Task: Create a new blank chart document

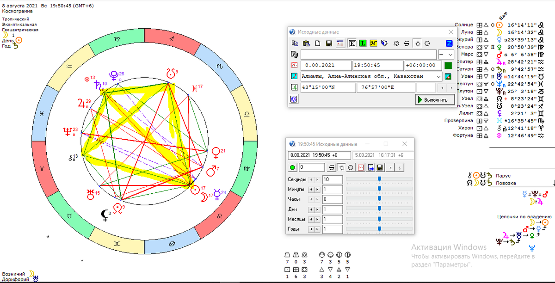Action: 318,43
